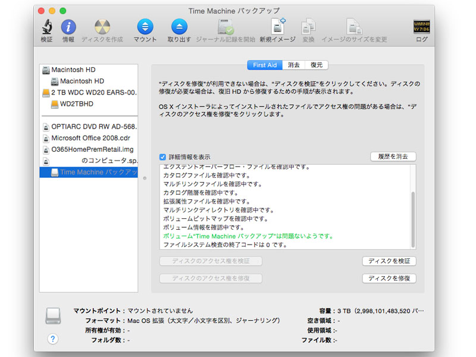Open the ログ (Log) toolbar icon

pos(422,26)
